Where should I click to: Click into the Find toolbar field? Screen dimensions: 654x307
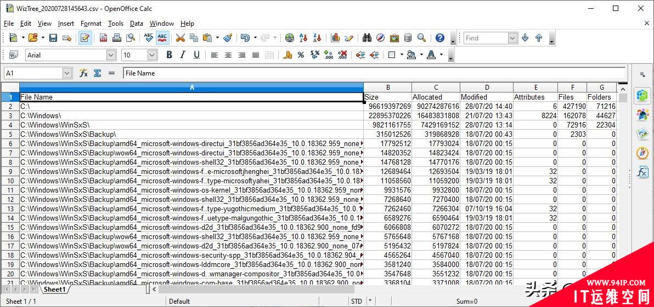(x=486, y=38)
